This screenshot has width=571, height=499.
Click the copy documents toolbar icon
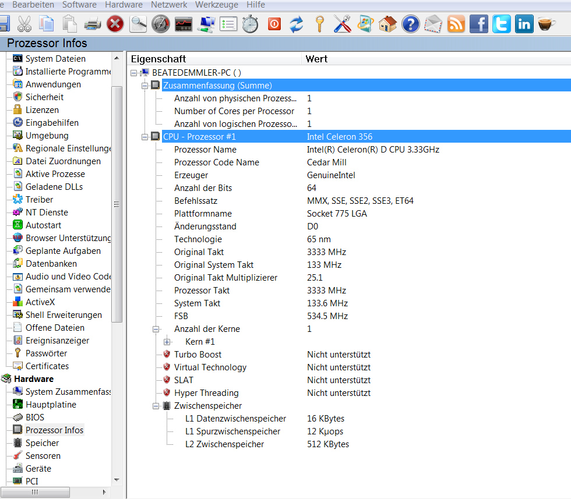tap(46, 24)
